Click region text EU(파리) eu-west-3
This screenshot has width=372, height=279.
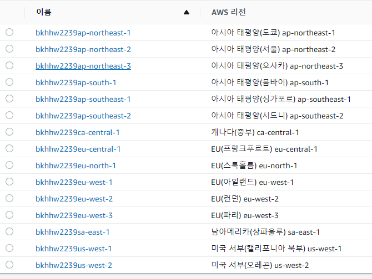coord(245,215)
